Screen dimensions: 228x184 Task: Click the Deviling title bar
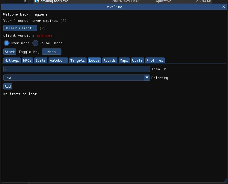[x=114, y=7]
